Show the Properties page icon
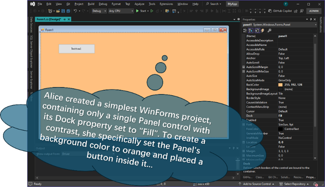The width and height of the screenshot is (325, 187). 257,31
